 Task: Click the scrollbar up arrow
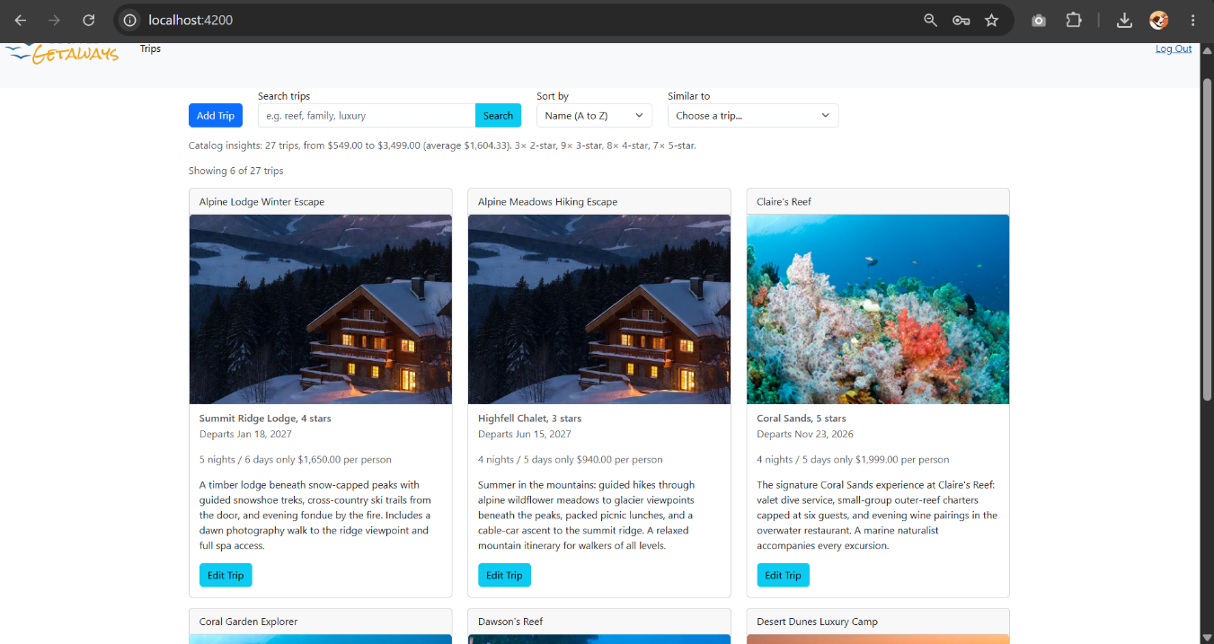tap(1207, 49)
